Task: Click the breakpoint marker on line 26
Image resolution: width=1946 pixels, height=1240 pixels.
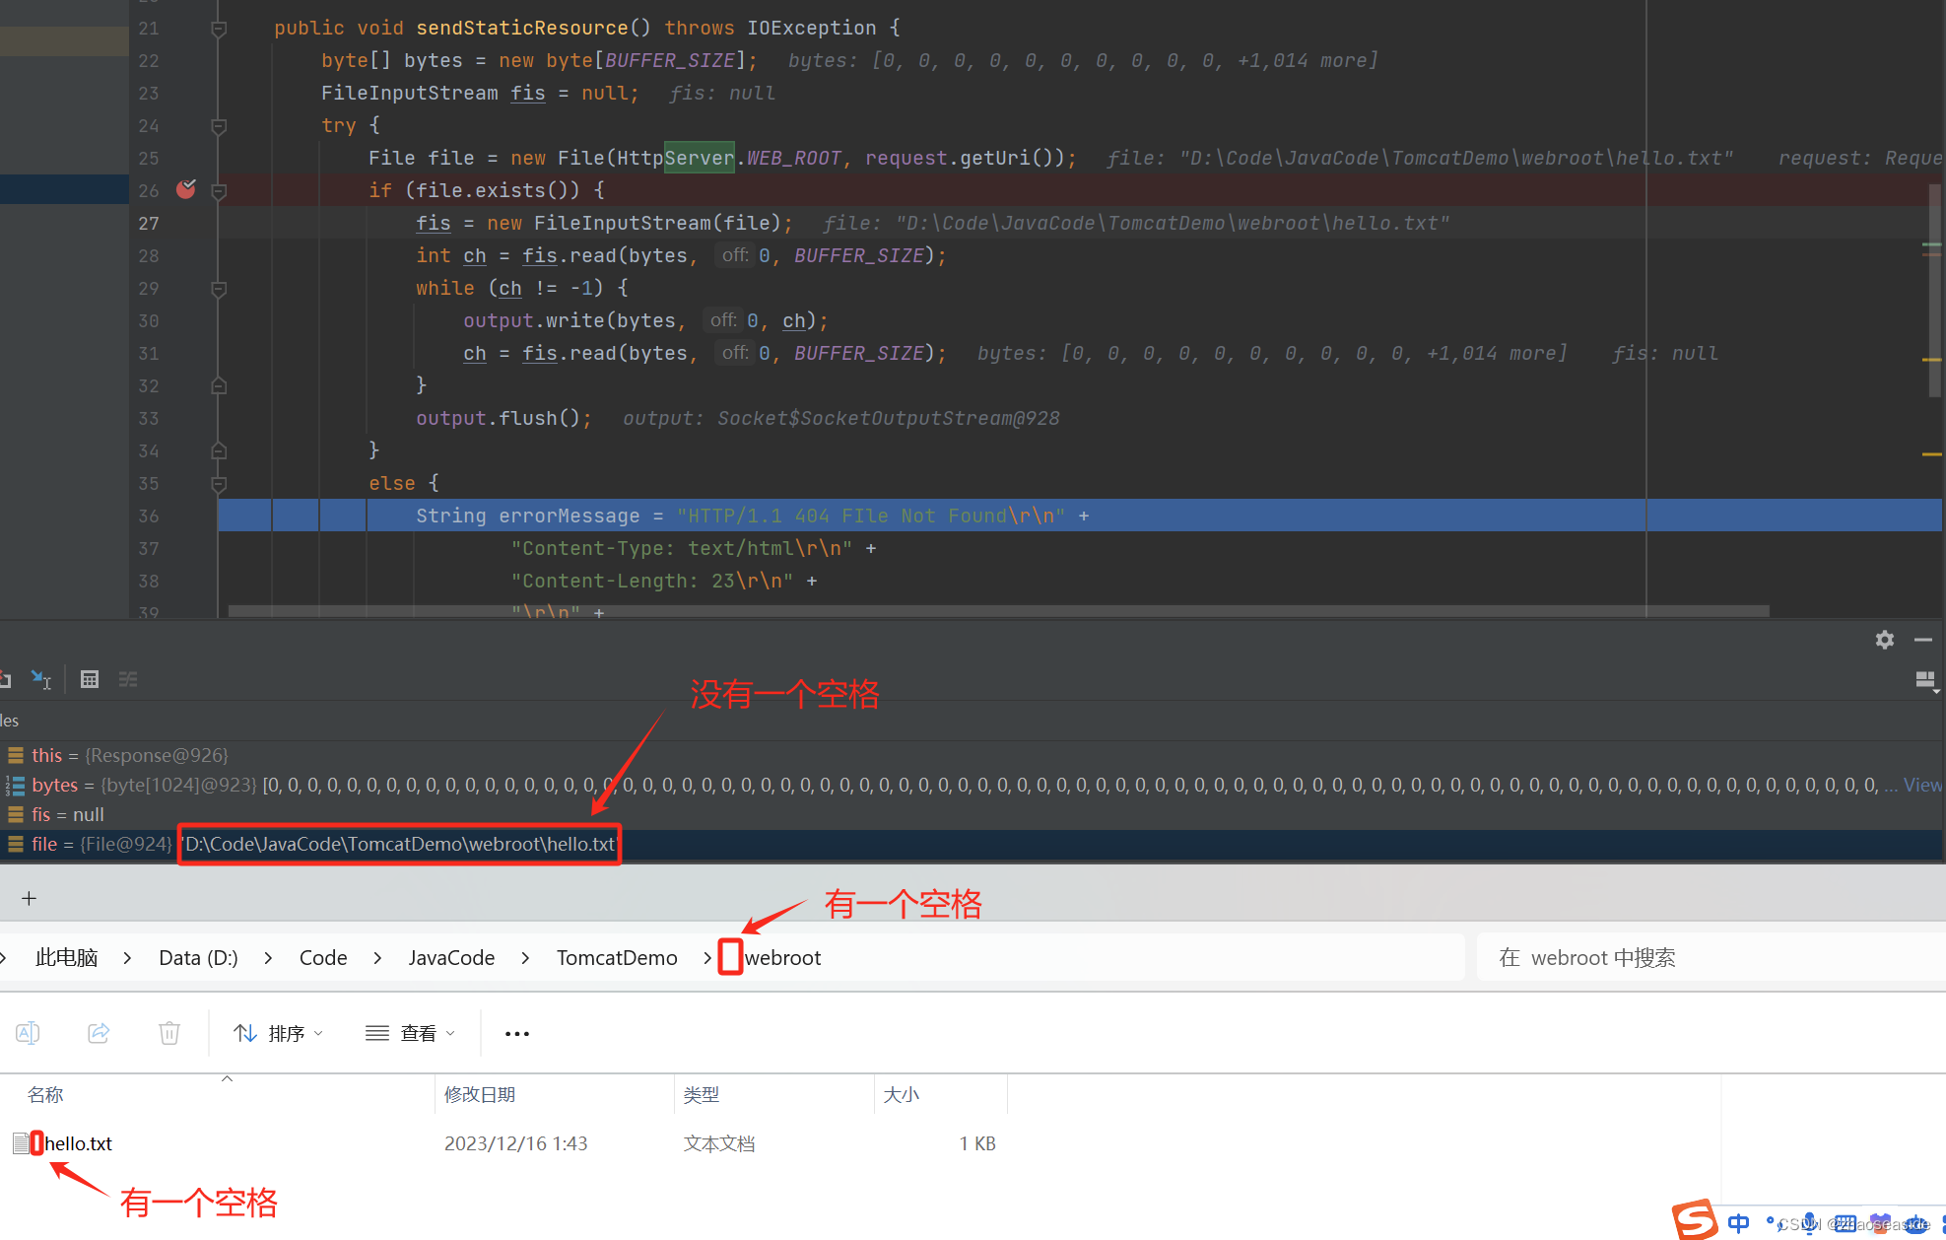Action: pyautogui.click(x=186, y=189)
